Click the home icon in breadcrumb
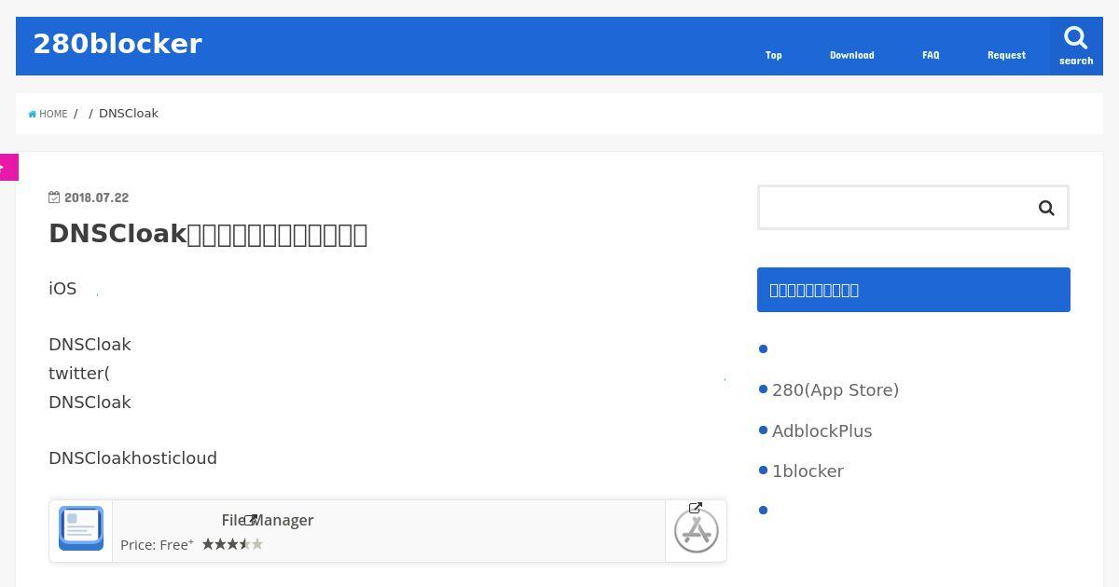Viewport: 1119px width, 587px height. coord(33,114)
